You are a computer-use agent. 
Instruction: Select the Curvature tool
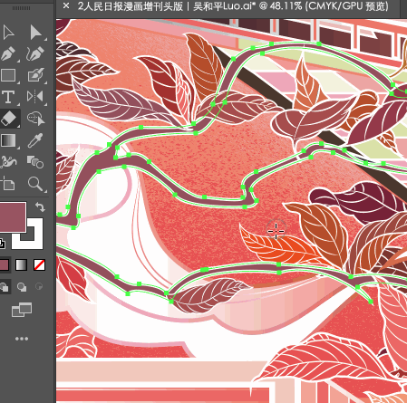click(35, 53)
